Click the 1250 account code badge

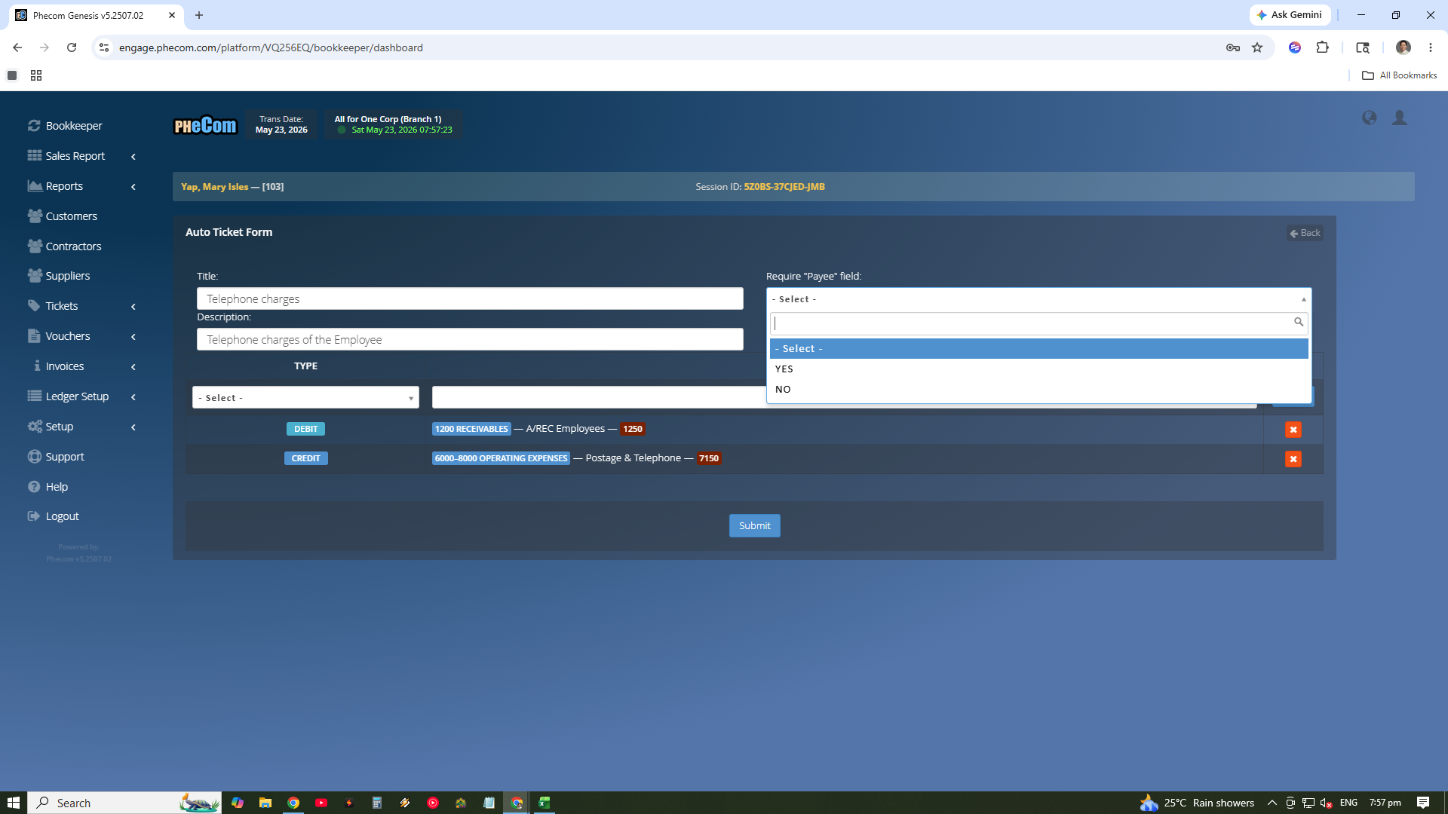pyautogui.click(x=632, y=429)
